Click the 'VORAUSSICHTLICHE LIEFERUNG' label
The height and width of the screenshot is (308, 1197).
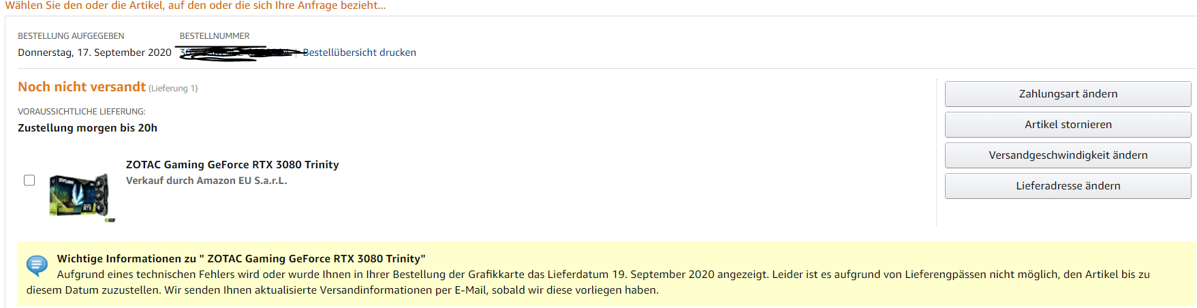82,112
